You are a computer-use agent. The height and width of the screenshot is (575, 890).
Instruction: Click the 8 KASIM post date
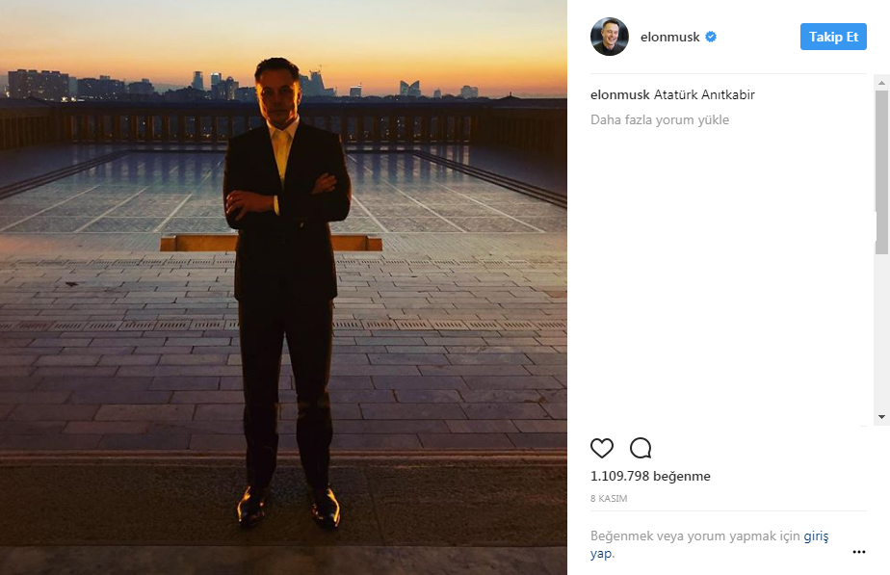pos(609,499)
